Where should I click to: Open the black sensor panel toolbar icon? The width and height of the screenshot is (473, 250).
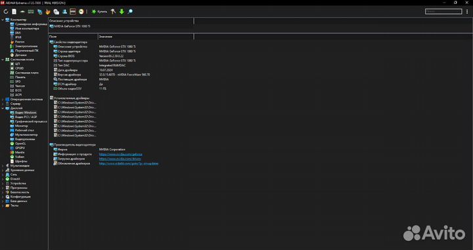click(x=73, y=11)
